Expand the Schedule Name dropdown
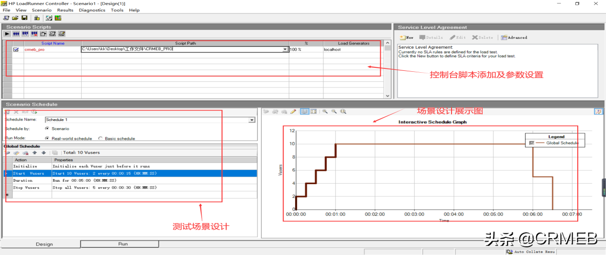Image resolution: width=606 pixels, height=255 pixels. point(252,120)
